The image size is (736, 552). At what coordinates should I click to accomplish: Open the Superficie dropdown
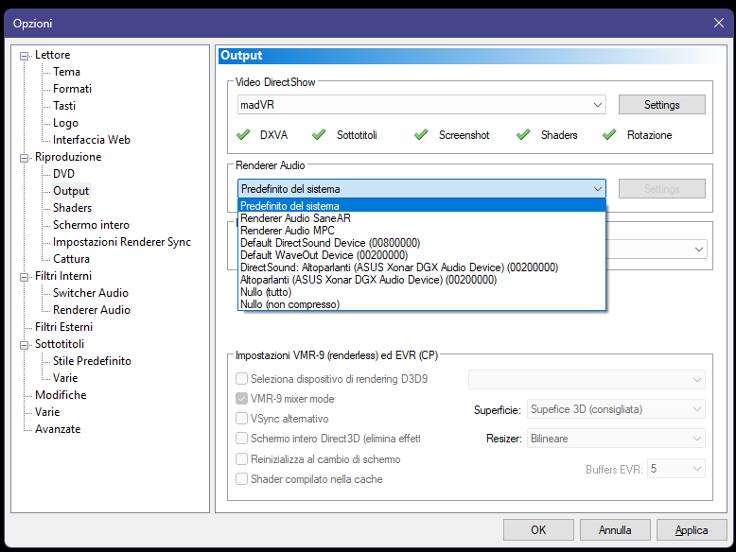pos(616,409)
